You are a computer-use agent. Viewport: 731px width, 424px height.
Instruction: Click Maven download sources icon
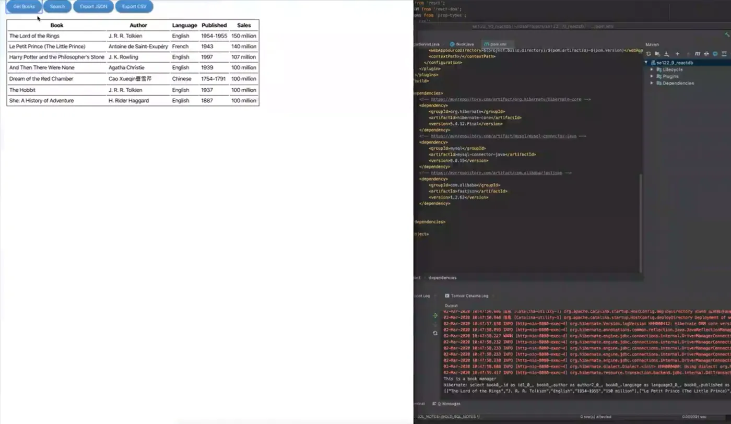click(667, 54)
